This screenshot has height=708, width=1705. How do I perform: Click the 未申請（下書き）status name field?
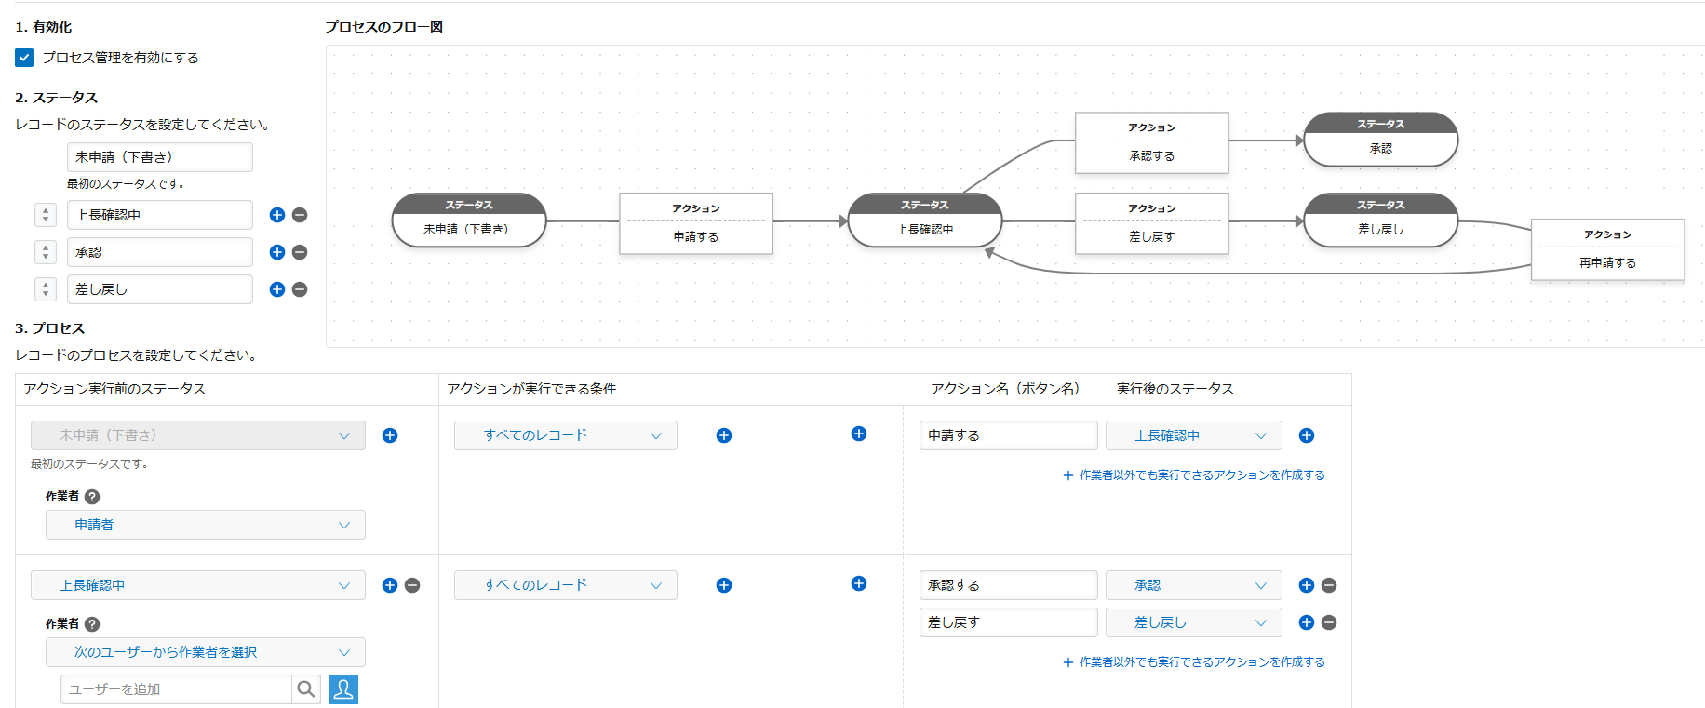[160, 157]
